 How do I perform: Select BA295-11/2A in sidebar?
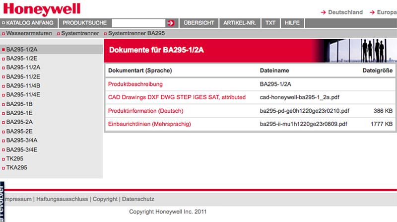coord(23,68)
